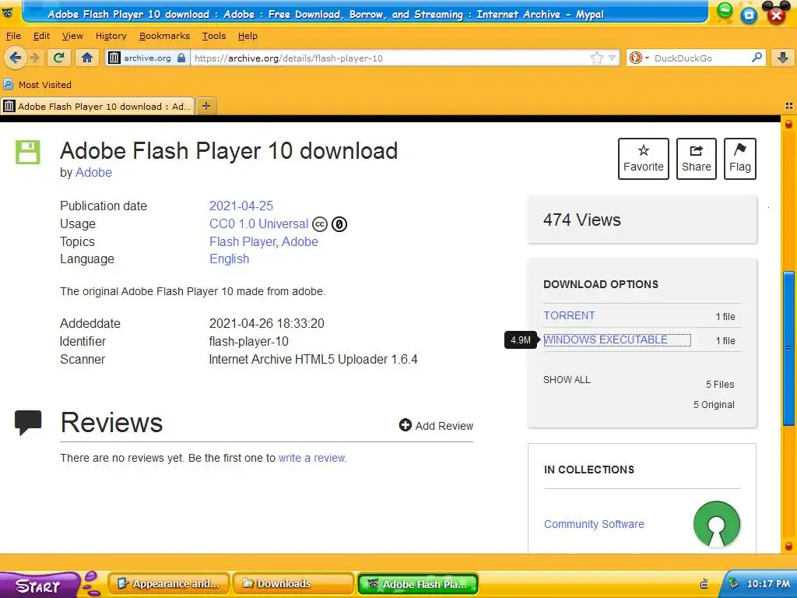Click the scrollbar up arrow
Image resolution: width=797 pixels, height=598 pixels.
tap(789, 124)
